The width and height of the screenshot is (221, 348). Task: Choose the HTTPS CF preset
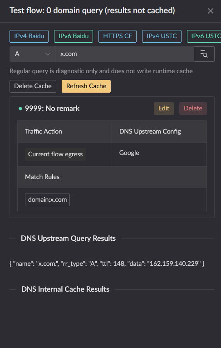click(x=118, y=36)
